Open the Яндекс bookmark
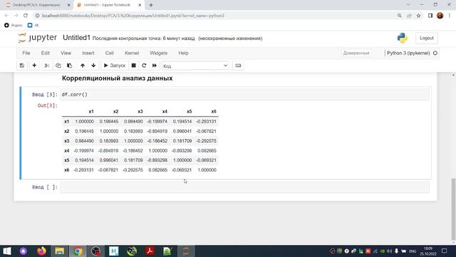 pyautogui.click(x=14, y=26)
